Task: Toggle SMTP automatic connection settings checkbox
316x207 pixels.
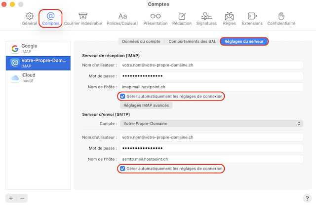Action: click(x=122, y=169)
